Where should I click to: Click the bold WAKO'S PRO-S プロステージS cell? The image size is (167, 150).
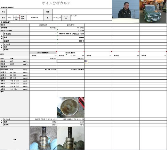[71, 34]
